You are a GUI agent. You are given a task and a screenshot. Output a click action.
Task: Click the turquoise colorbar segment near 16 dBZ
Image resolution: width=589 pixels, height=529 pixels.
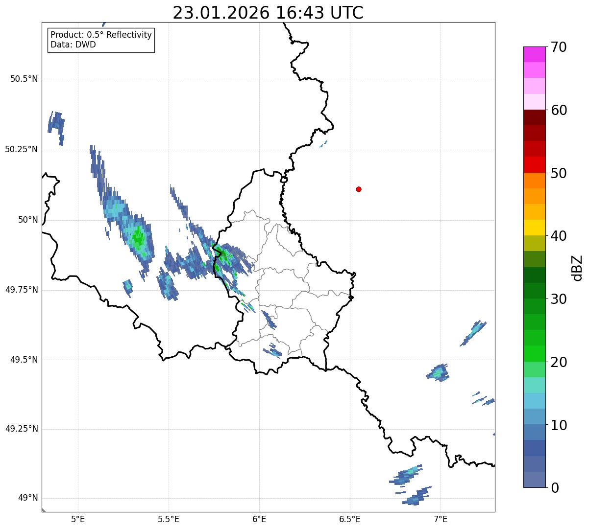534,385
